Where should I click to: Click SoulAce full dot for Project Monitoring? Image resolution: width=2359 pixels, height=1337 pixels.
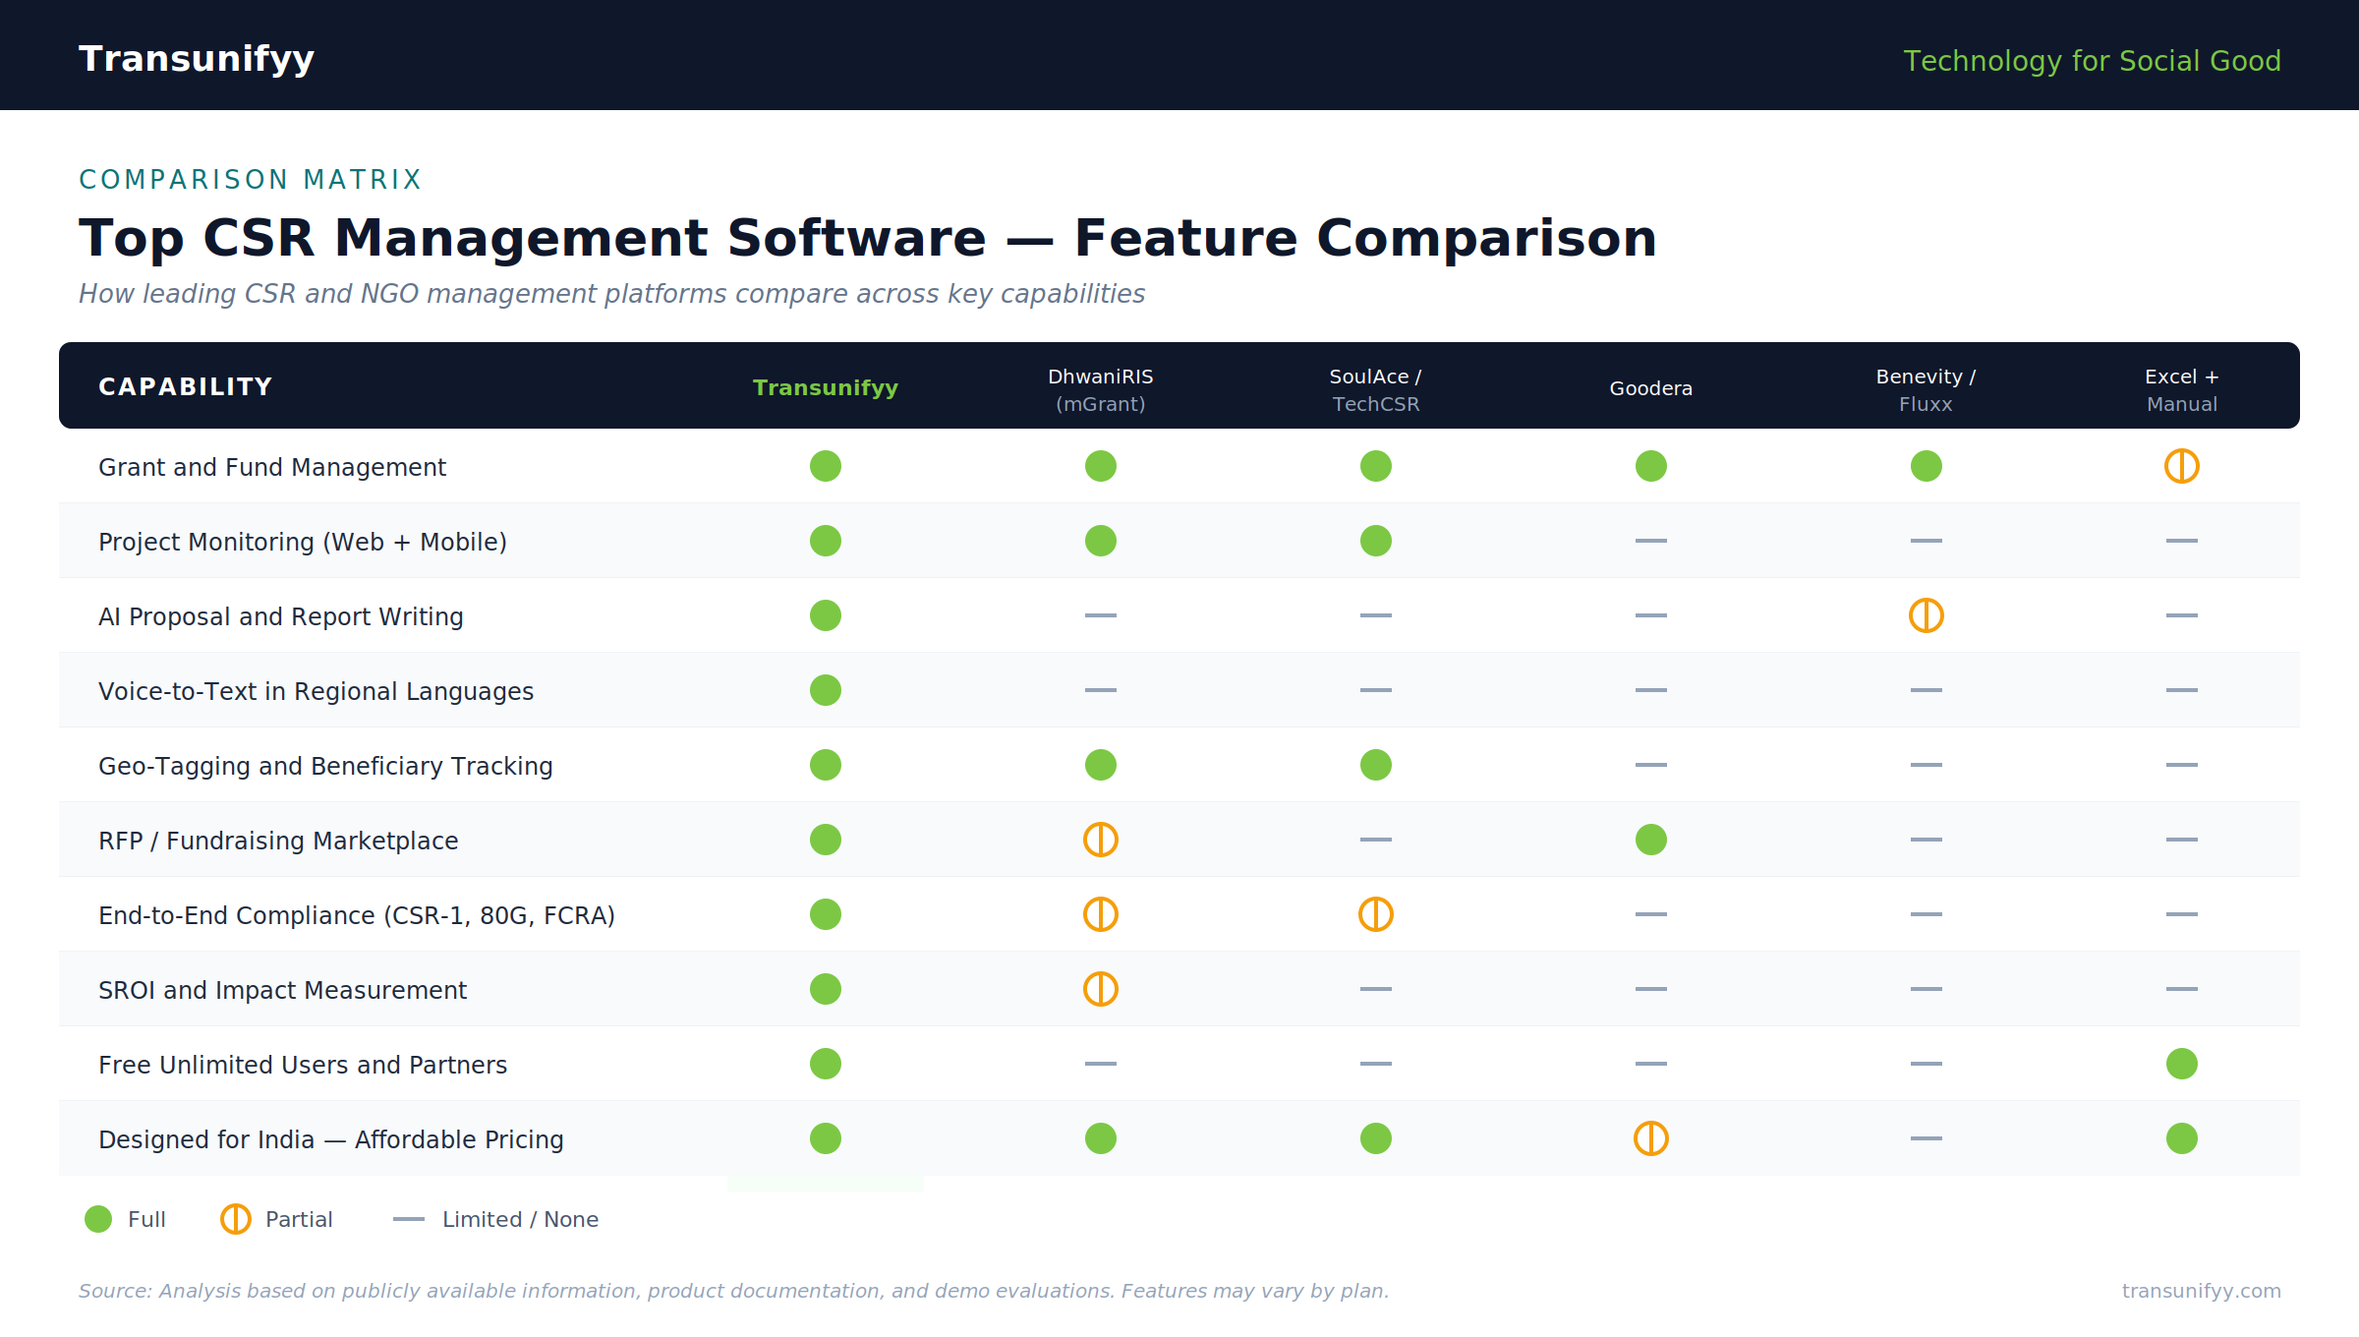(x=1376, y=541)
